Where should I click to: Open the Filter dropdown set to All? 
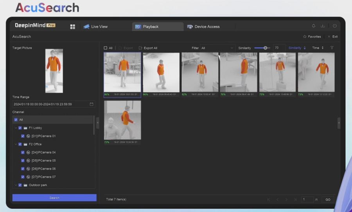[217, 48]
